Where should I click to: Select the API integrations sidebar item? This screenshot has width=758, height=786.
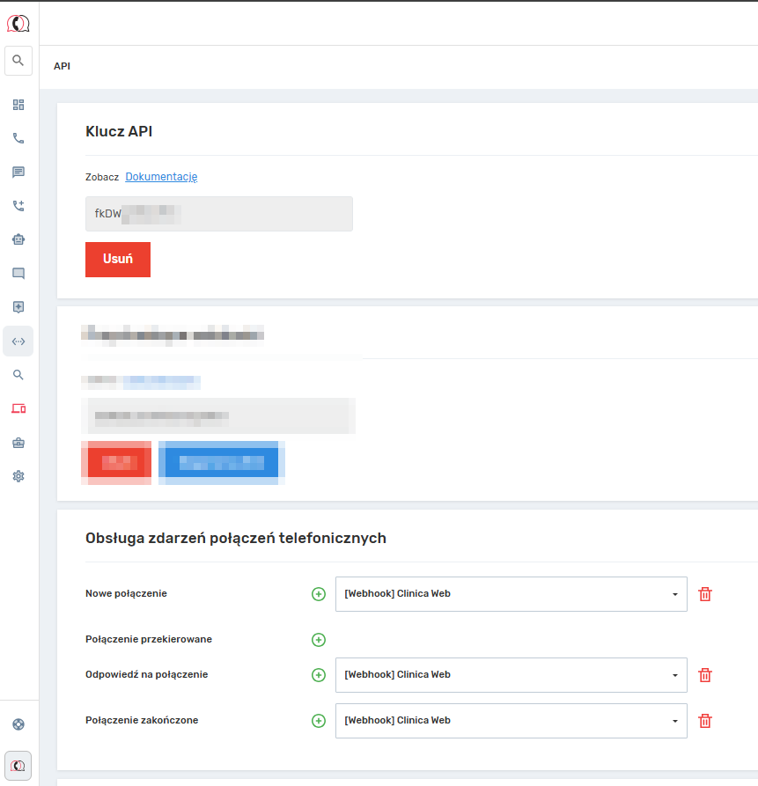[18, 342]
